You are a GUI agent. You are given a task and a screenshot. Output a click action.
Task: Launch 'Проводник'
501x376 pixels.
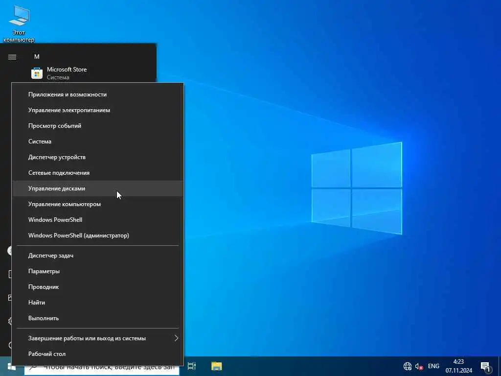coord(97,287)
